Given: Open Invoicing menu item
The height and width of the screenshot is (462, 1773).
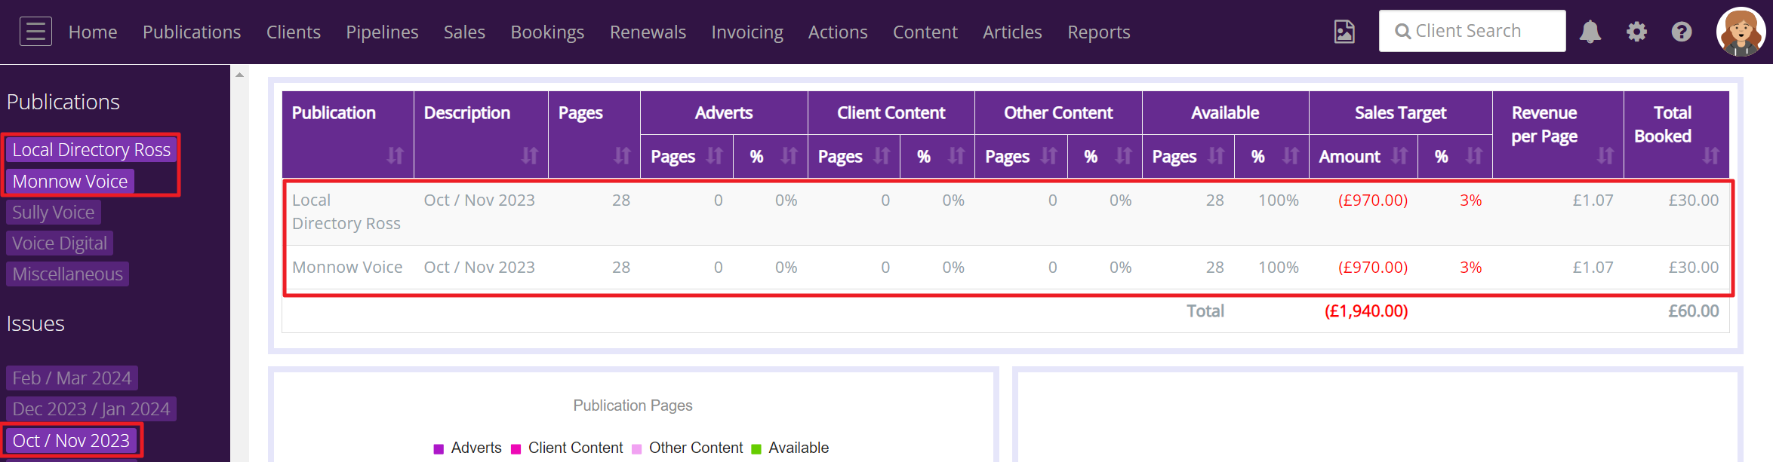Looking at the screenshot, I should 747,32.
